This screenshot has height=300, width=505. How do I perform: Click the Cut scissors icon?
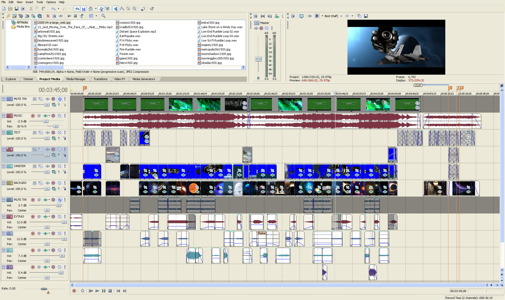(31, 9)
